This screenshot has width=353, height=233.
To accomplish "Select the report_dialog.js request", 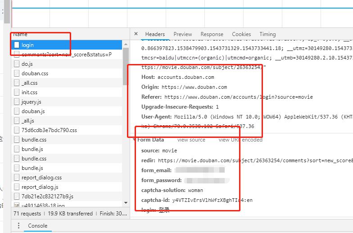I will pyautogui.click(x=67, y=187).
